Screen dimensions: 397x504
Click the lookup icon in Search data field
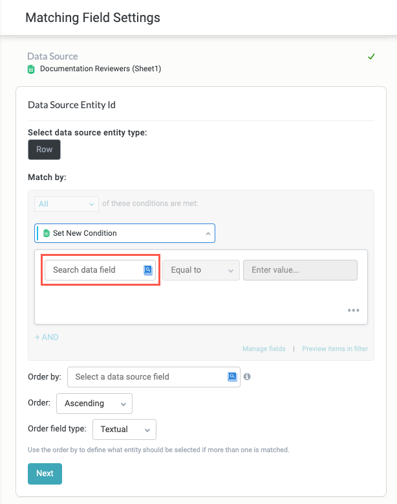pos(148,270)
